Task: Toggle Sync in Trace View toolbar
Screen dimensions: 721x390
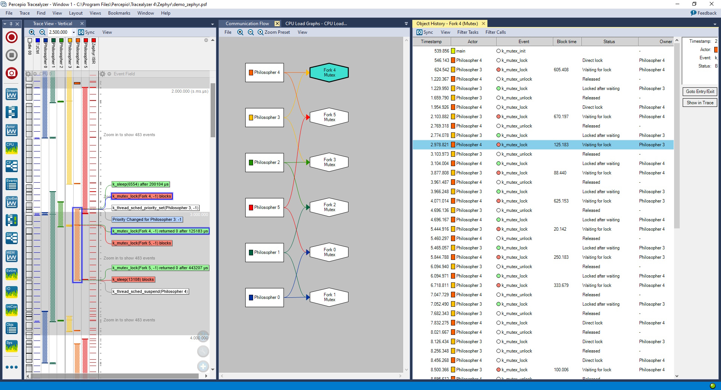Action: point(86,32)
